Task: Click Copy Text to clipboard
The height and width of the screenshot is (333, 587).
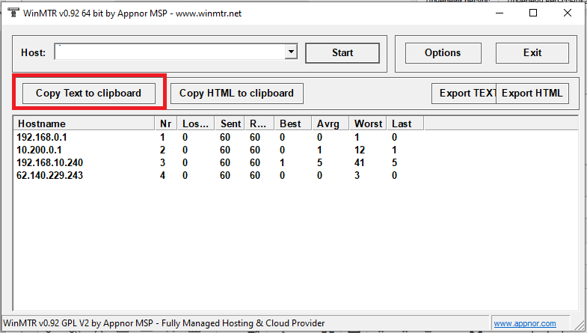Action: coord(88,94)
